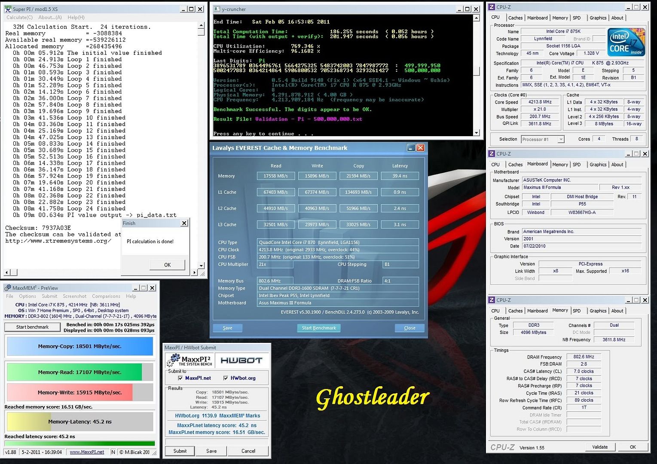Click EVEREST Memory Read 17558 MB/s field
Screen dimensions: 657x464
click(276, 176)
